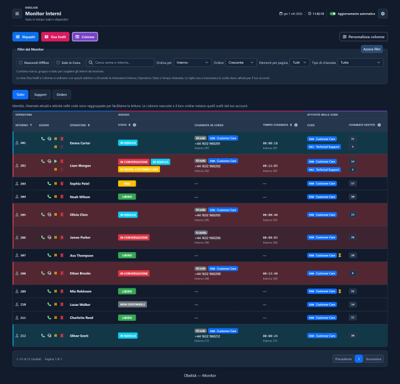Click the NON DISPONIBILE badge for Lucas Walker
This screenshot has height=384, width=400.
[132, 305]
